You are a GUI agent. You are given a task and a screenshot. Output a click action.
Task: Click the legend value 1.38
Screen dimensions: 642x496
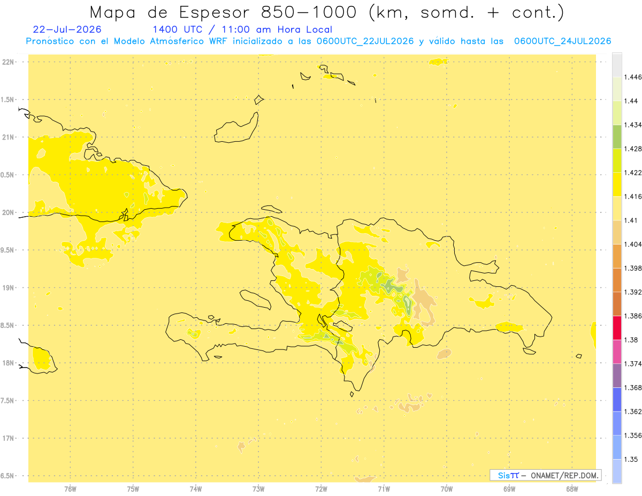point(631,340)
